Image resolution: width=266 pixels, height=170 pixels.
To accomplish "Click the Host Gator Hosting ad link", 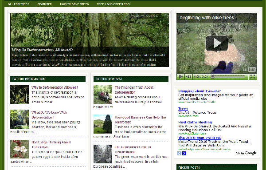I will (x=195, y=122).
